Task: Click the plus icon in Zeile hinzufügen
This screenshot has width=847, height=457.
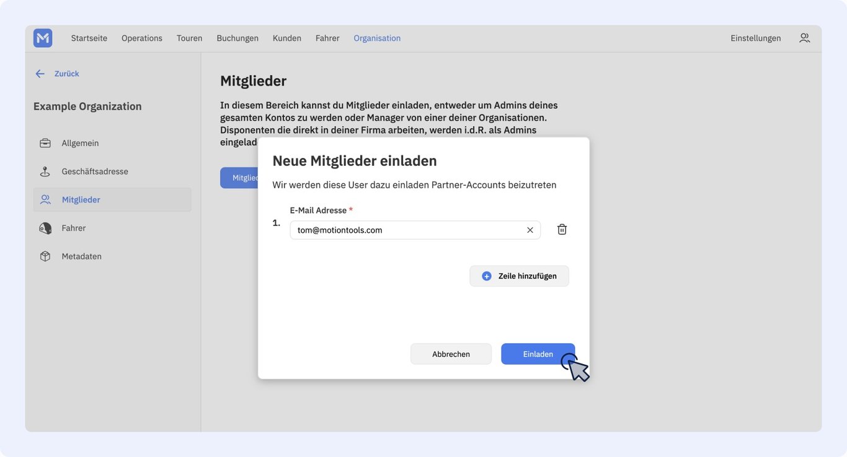Action: click(487, 276)
